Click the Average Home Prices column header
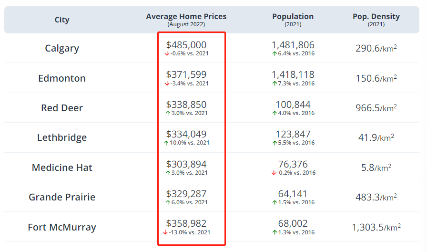The image size is (427, 252). (x=186, y=17)
